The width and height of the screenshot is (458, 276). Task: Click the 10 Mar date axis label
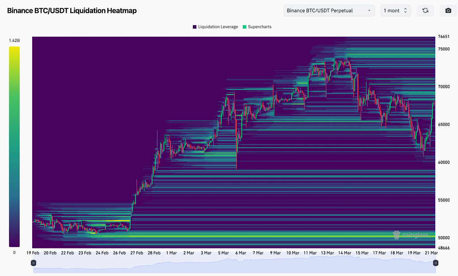(293, 253)
